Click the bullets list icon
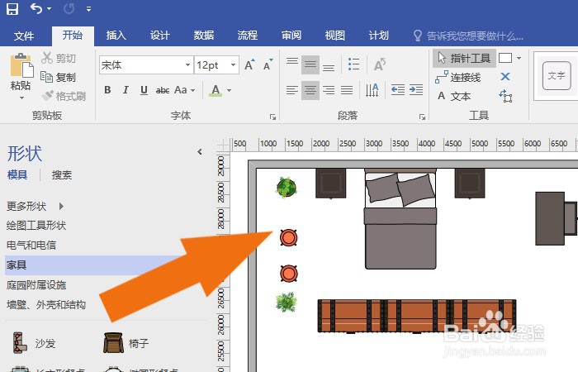Viewport: 578px width, 372px height. point(353,65)
